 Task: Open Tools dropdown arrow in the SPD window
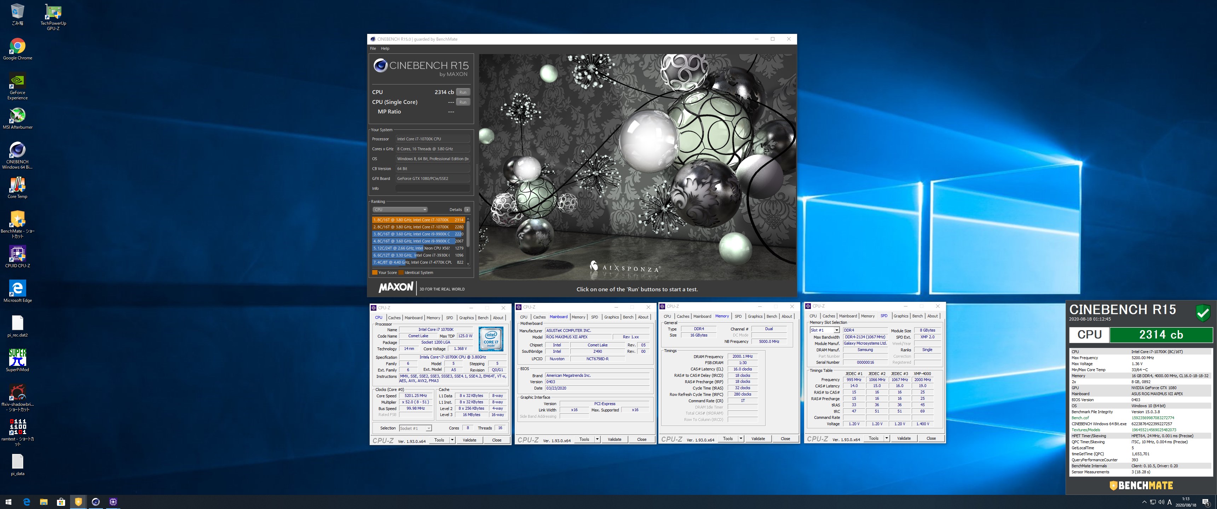(x=887, y=438)
